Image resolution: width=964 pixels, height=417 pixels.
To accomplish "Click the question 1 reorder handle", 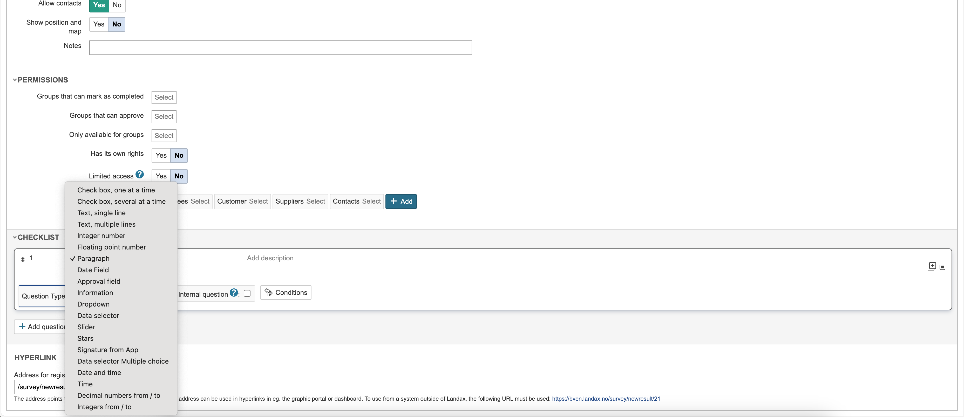I will 23,259.
